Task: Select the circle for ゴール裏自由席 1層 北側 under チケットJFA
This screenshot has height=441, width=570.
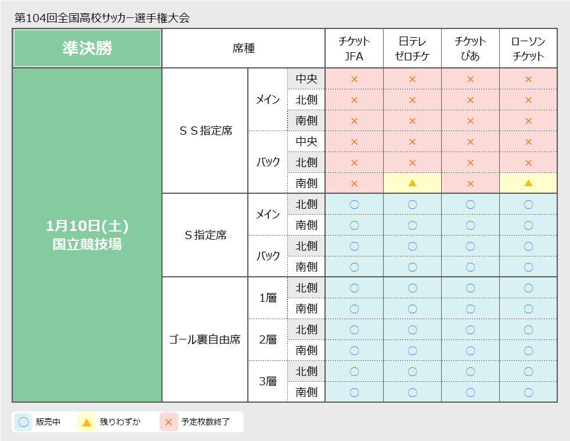Action: pyautogui.click(x=354, y=288)
